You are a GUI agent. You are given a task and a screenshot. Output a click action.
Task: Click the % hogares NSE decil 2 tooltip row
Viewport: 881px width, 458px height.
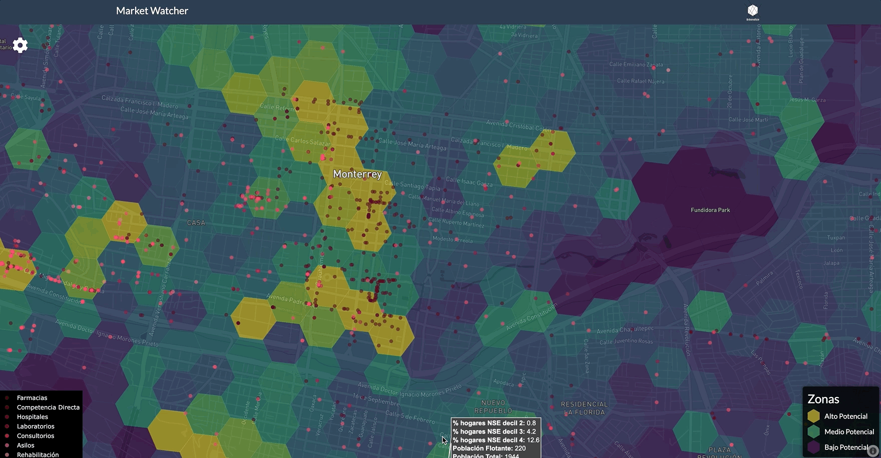coord(495,423)
